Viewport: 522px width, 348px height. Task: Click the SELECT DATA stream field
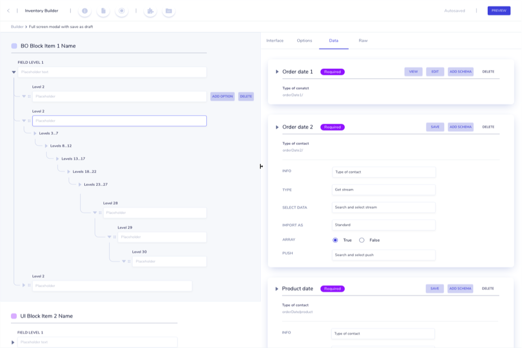coord(383,207)
